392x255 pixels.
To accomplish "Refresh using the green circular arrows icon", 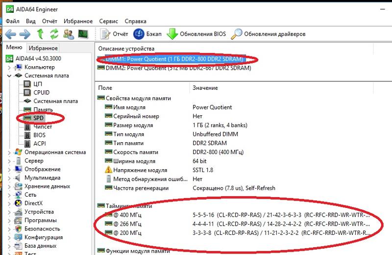I will [x=54, y=34].
